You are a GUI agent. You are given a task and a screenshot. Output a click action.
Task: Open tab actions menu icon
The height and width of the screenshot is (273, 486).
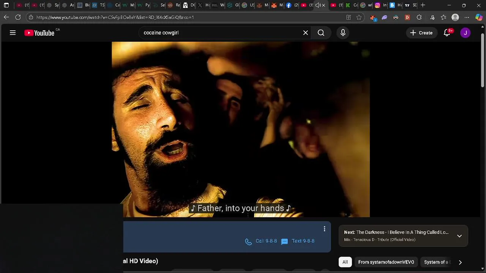pos(6,5)
